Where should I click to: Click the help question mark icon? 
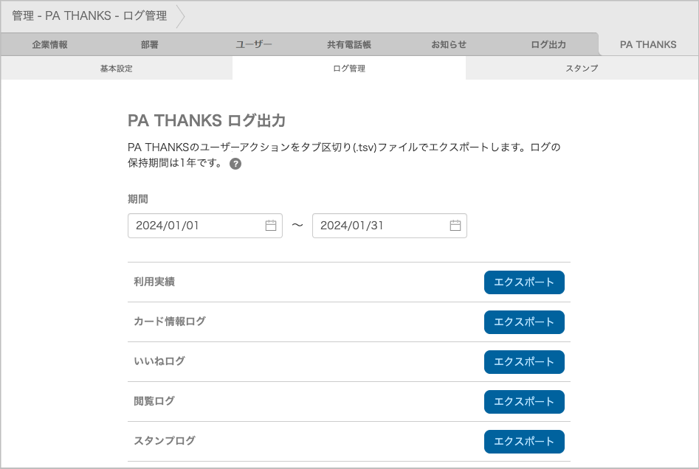click(235, 165)
